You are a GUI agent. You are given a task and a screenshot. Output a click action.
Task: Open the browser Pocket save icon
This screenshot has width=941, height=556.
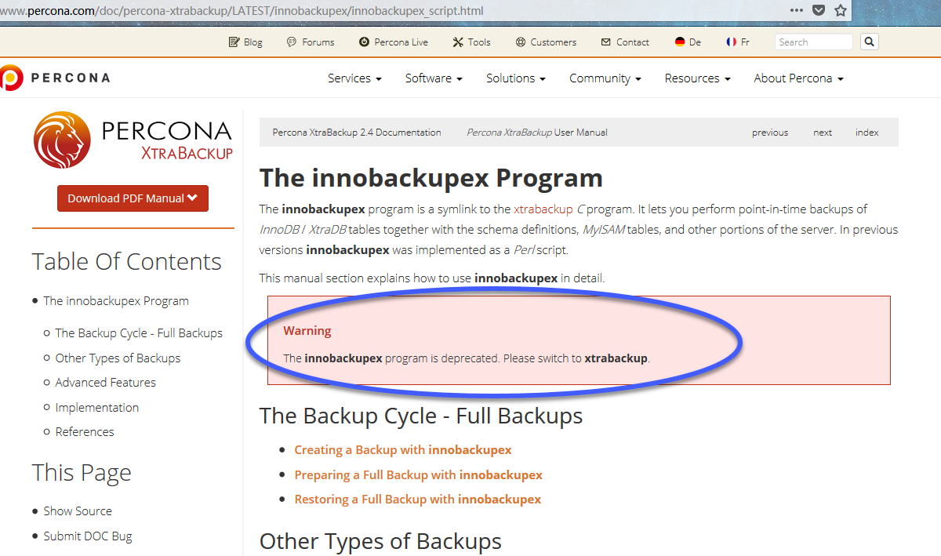click(818, 11)
